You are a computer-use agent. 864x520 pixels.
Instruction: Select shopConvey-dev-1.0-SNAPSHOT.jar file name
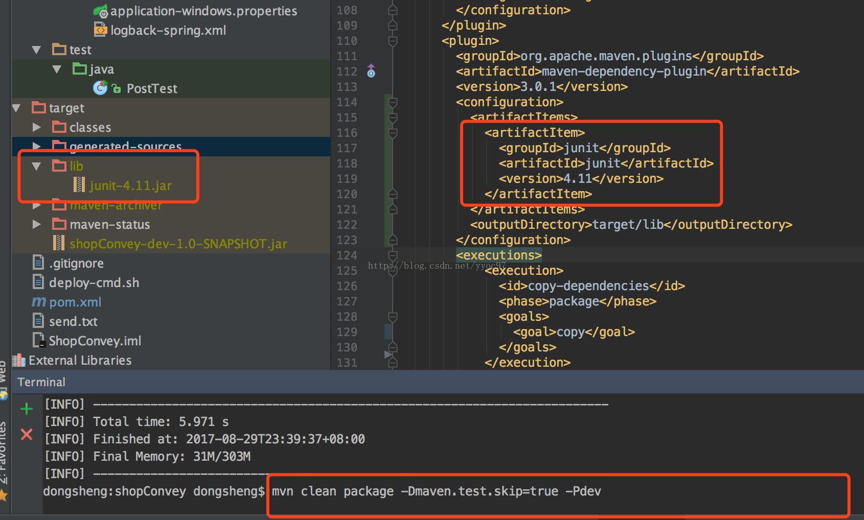[x=178, y=244]
